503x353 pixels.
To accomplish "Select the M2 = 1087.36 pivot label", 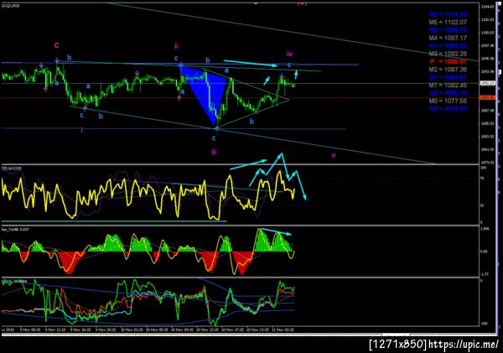I will 448,70.
